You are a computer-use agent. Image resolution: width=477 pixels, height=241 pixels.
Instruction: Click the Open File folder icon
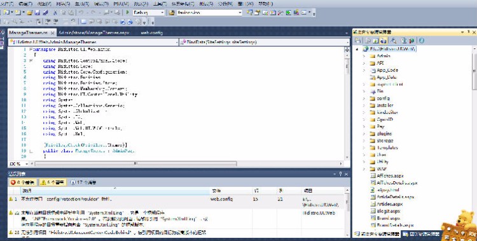[x=29, y=13]
